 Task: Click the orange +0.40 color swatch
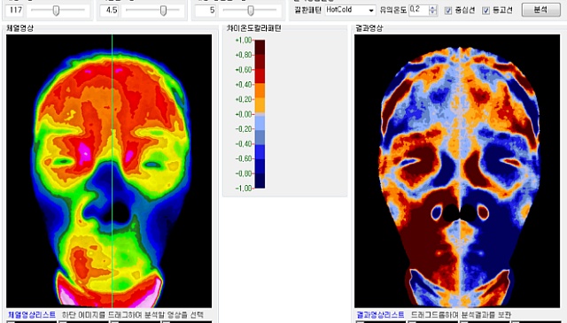pyautogui.click(x=260, y=91)
